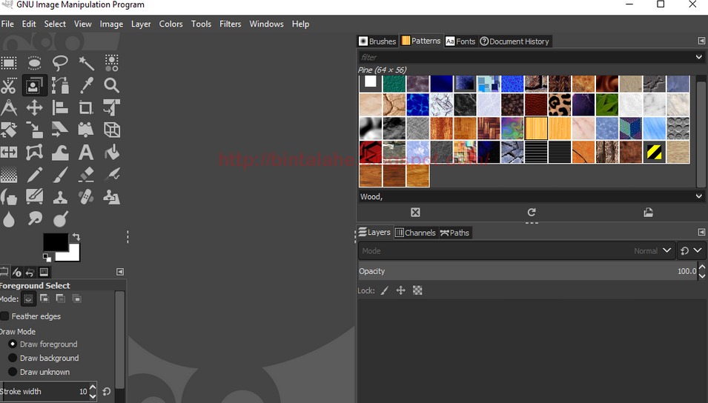Click the refresh patterns button
Viewport: 708px width, 403px height.
532,212
